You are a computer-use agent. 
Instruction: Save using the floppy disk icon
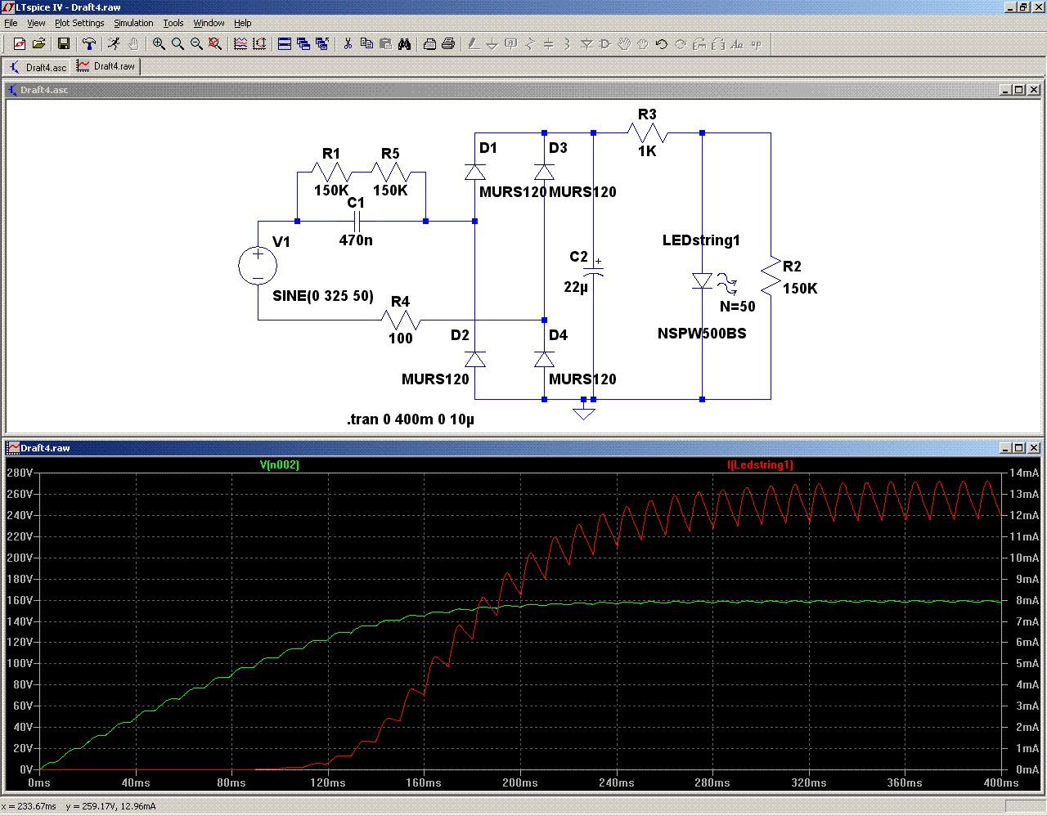click(x=64, y=44)
